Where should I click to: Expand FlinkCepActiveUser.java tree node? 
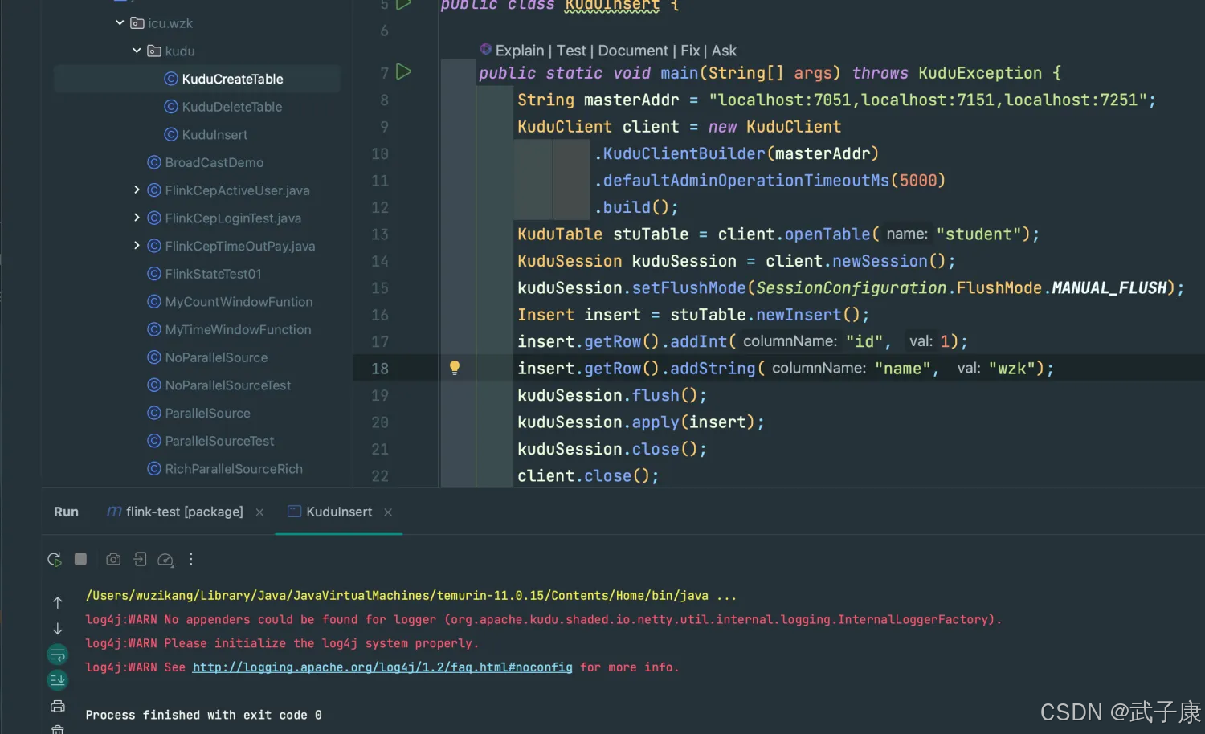[137, 190]
